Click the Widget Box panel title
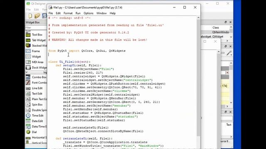This screenshot has height=149, width=266. pos(32,22)
